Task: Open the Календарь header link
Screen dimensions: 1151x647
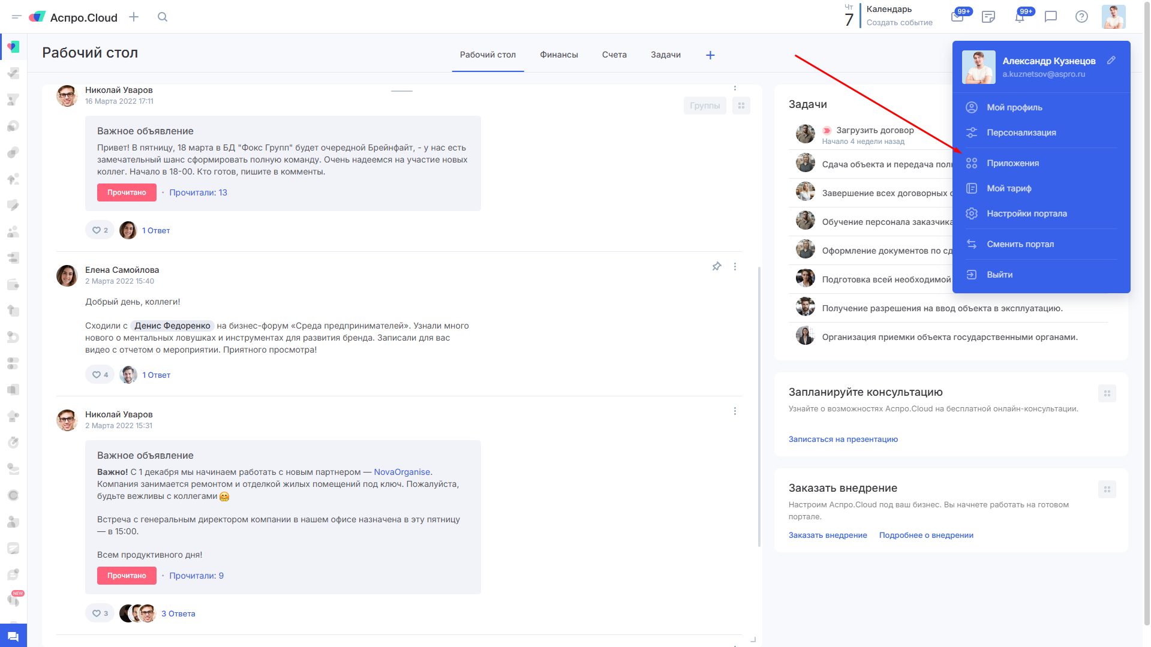Action: coord(889,9)
